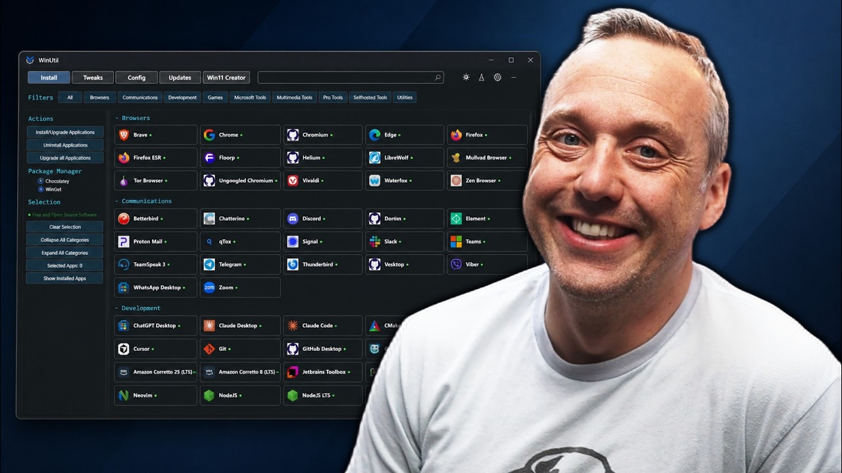This screenshot has height=473, width=842.
Task: Filter by Pro Tools
Action: (333, 97)
